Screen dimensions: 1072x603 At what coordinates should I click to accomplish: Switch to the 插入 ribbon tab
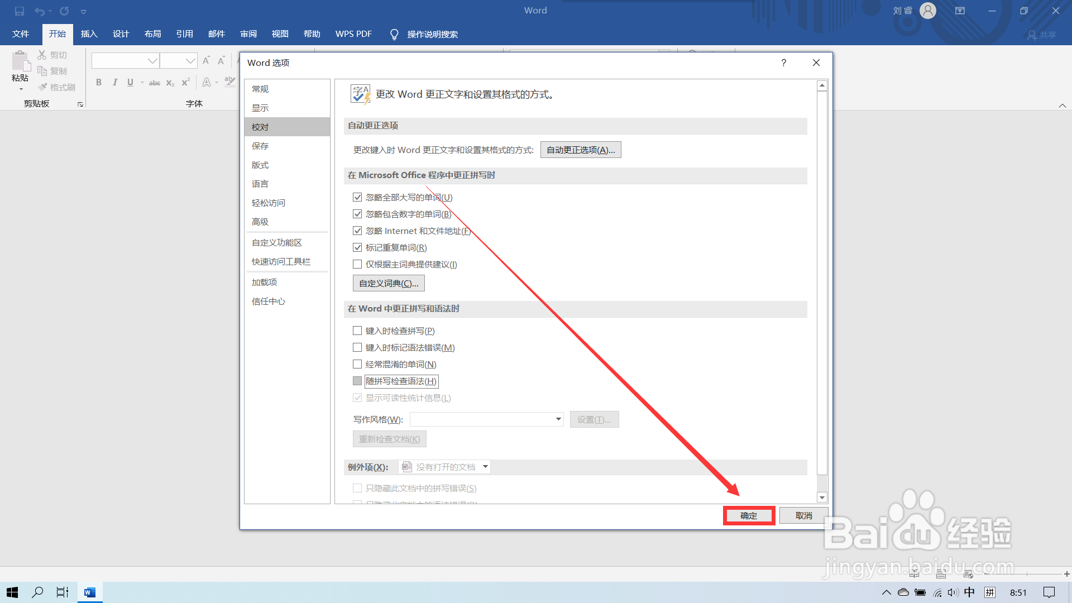point(89,34)
